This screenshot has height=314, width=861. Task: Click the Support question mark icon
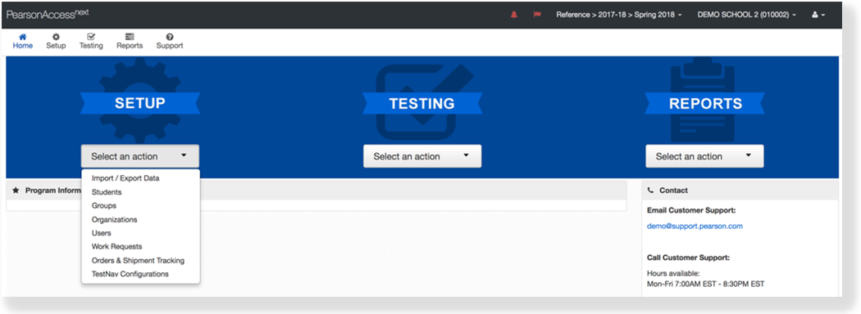[x=170, y=37]
